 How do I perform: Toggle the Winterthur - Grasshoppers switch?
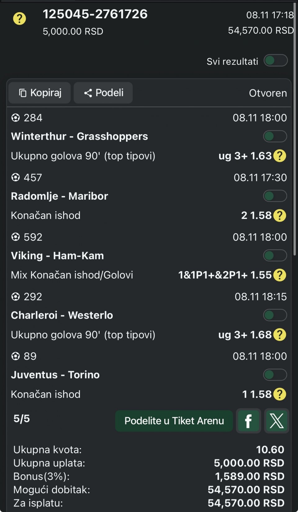[275, 136]
